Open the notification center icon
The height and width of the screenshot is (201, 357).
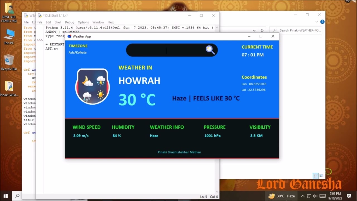point(349,196)
